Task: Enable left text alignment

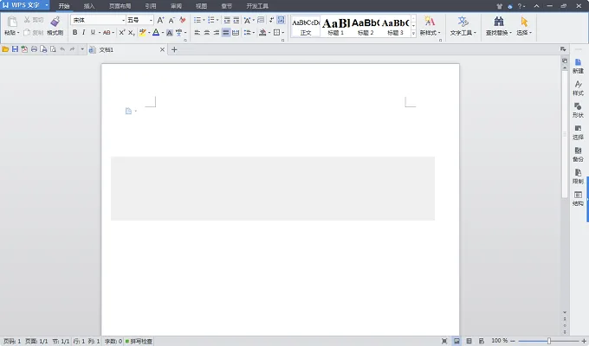Action: tap(197, 33)
